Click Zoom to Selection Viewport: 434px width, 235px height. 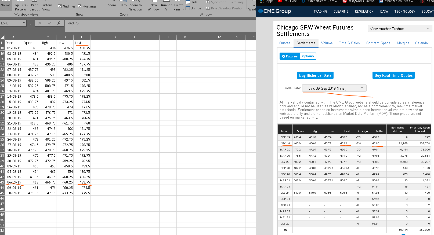tap(136, 6)
